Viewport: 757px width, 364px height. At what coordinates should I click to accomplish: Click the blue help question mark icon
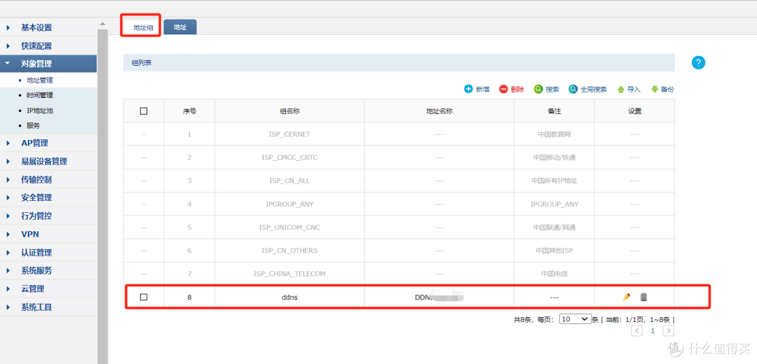point(698,63)
